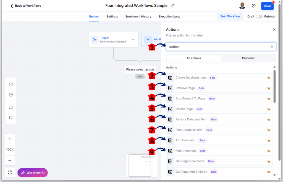Viewport: 283px width, 182px height.
Task: Click the plus icon to add new trigger
Action: tap(148, 39)
